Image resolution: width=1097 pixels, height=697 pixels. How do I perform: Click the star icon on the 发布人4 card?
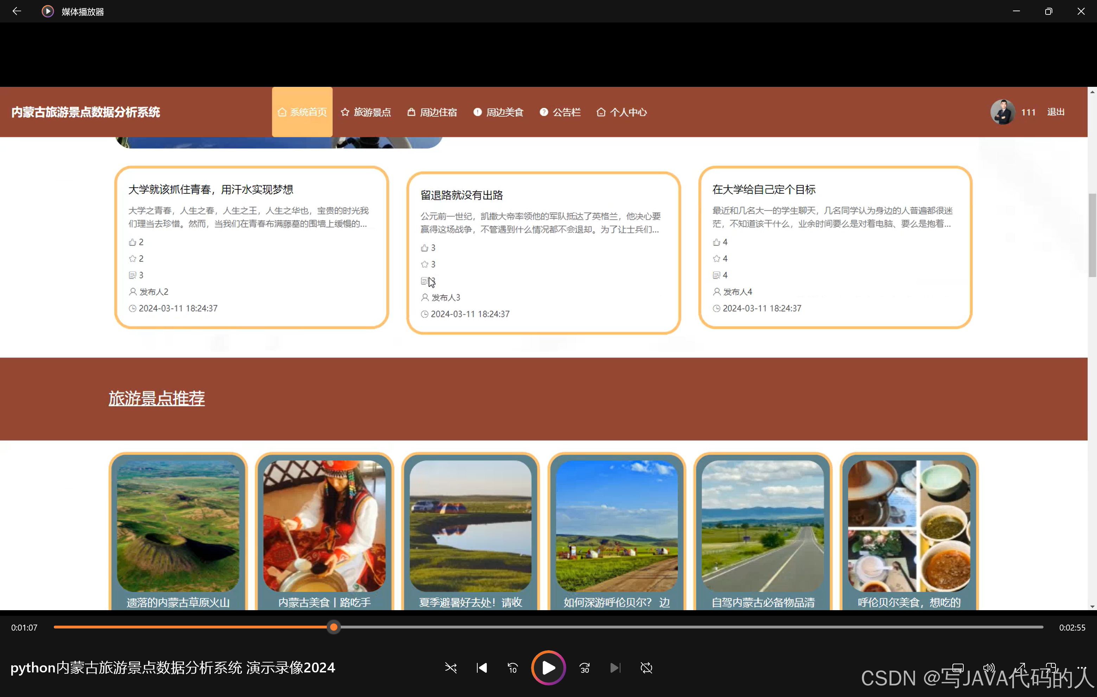(716, 259)
